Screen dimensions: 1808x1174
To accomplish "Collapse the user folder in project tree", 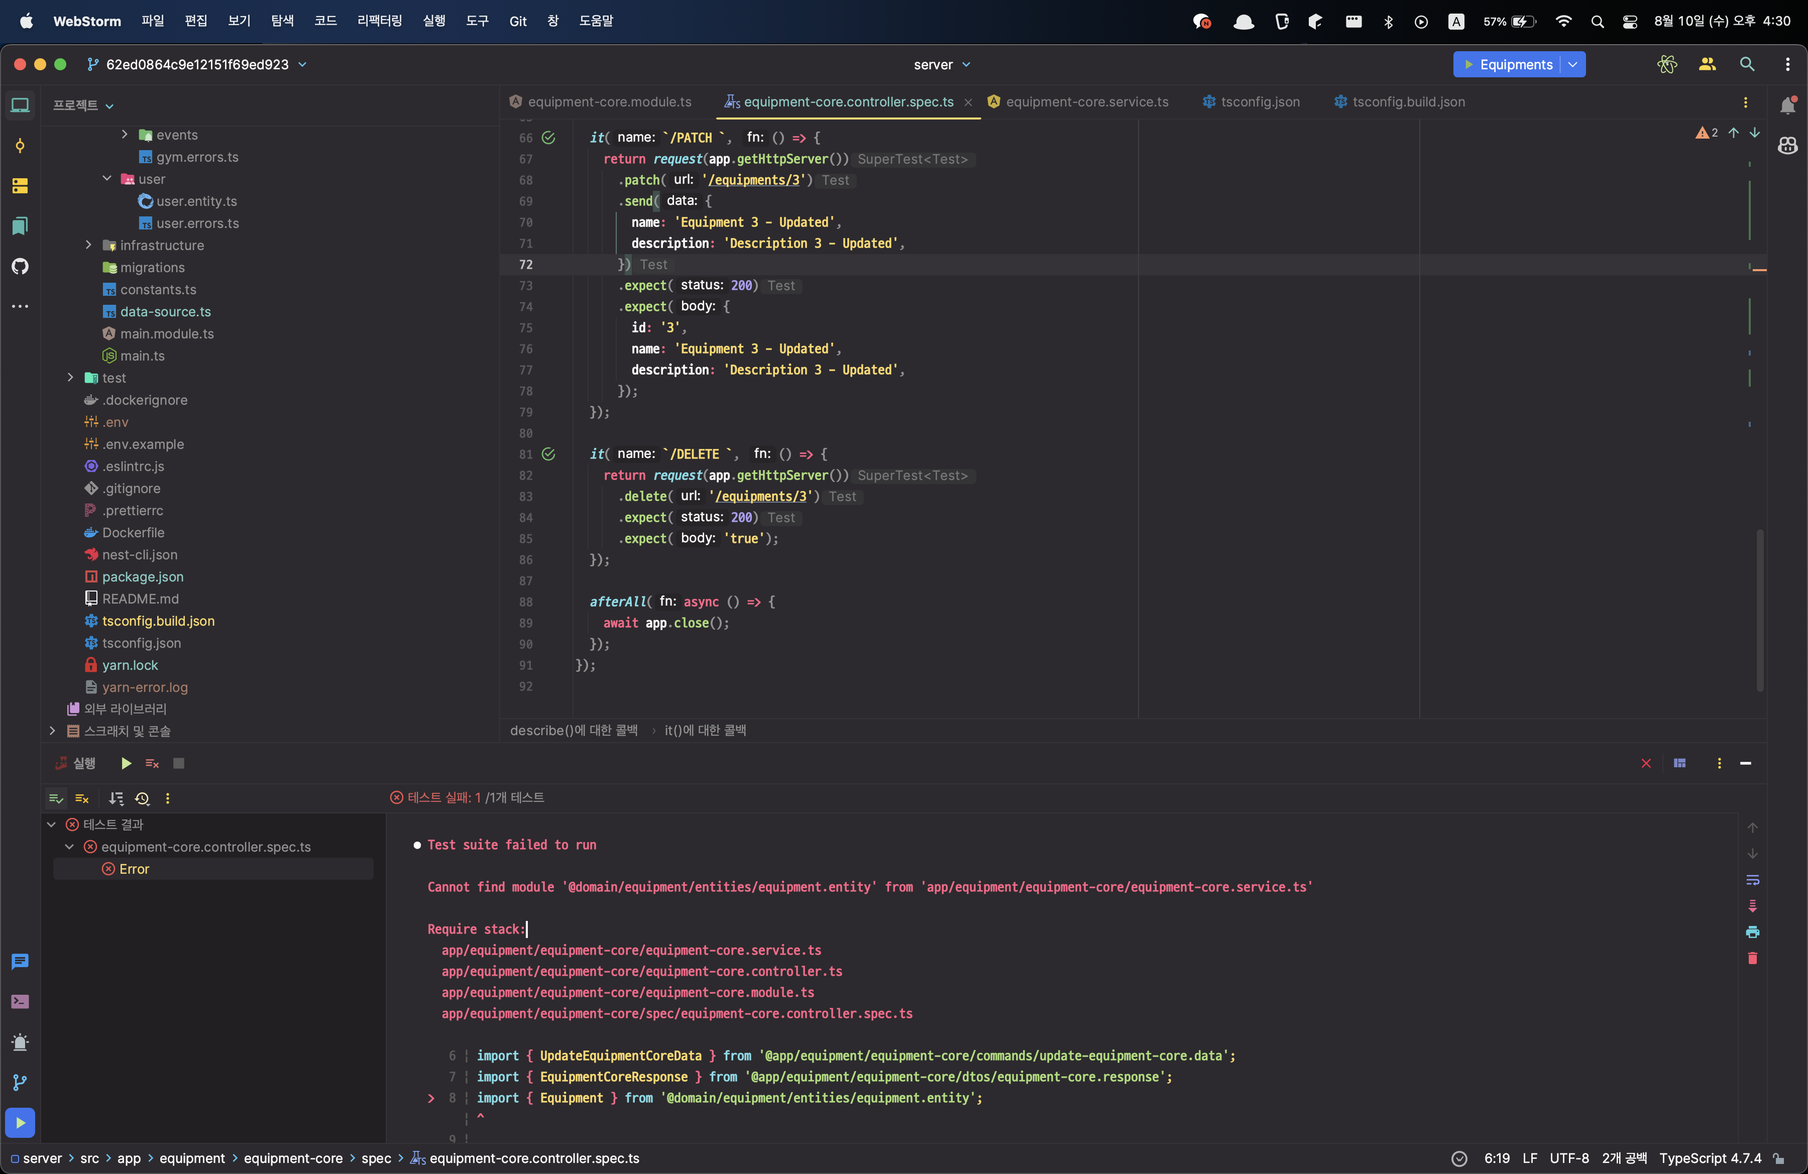I will [107, 178].
